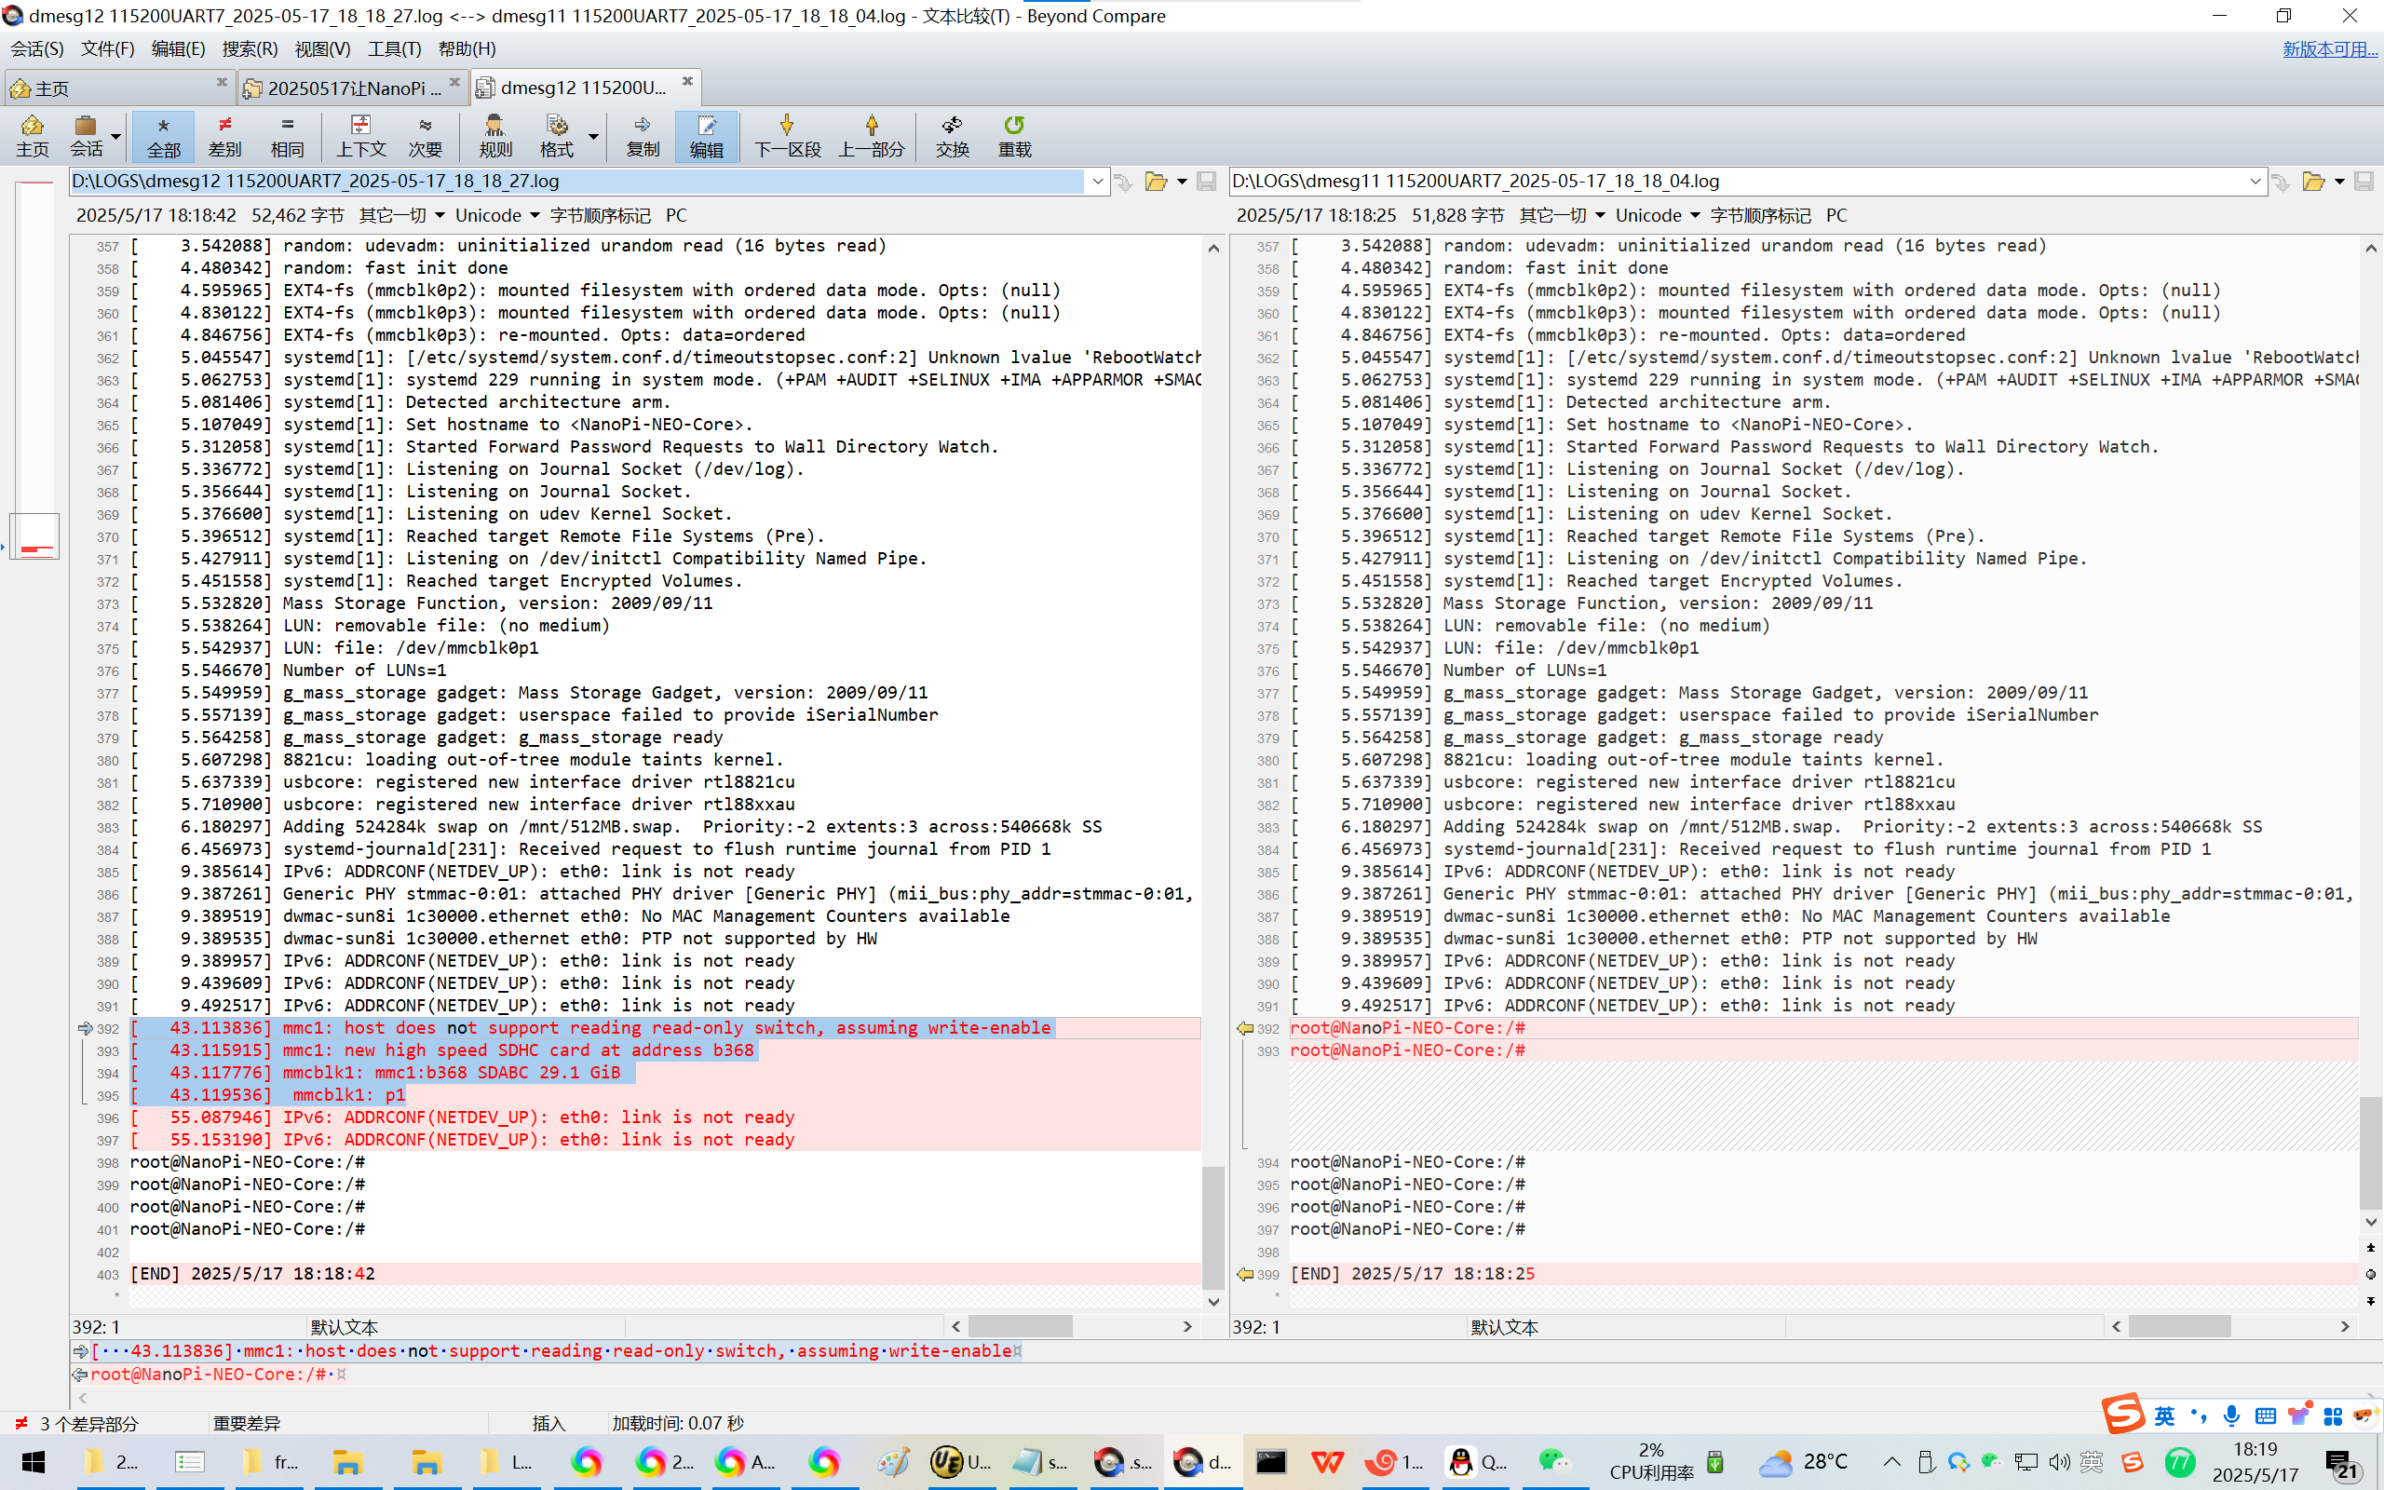Image resolution: width=2384 pixels, height=1490 pixels.
Task: Open the left pane file browse folder icon
Action: (x=1157, y=182)
